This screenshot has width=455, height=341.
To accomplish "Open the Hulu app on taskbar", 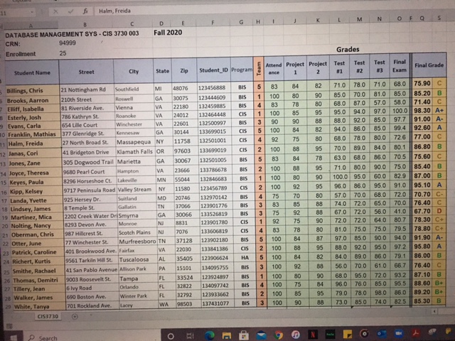I will [x=330, y=335].
